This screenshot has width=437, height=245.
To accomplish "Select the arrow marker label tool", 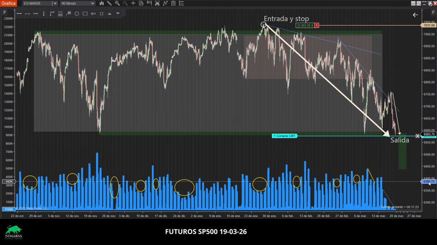I will click(x=93, y=14).
